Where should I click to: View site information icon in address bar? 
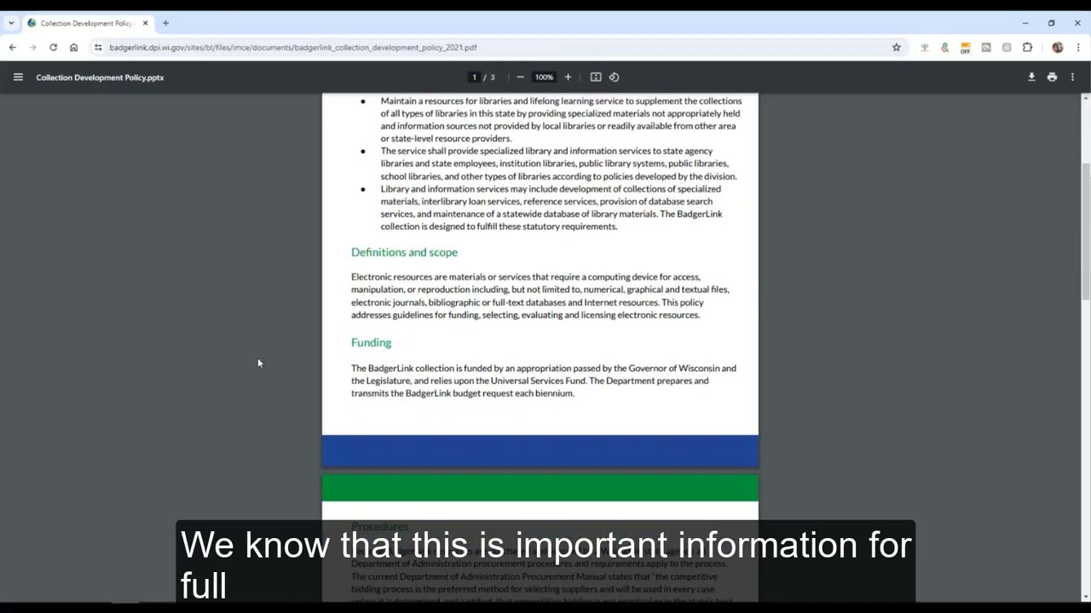point(98,48)
